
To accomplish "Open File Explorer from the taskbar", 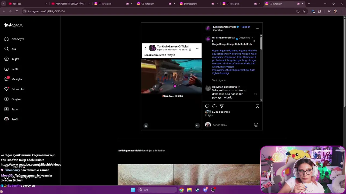I will pos(189,190).
